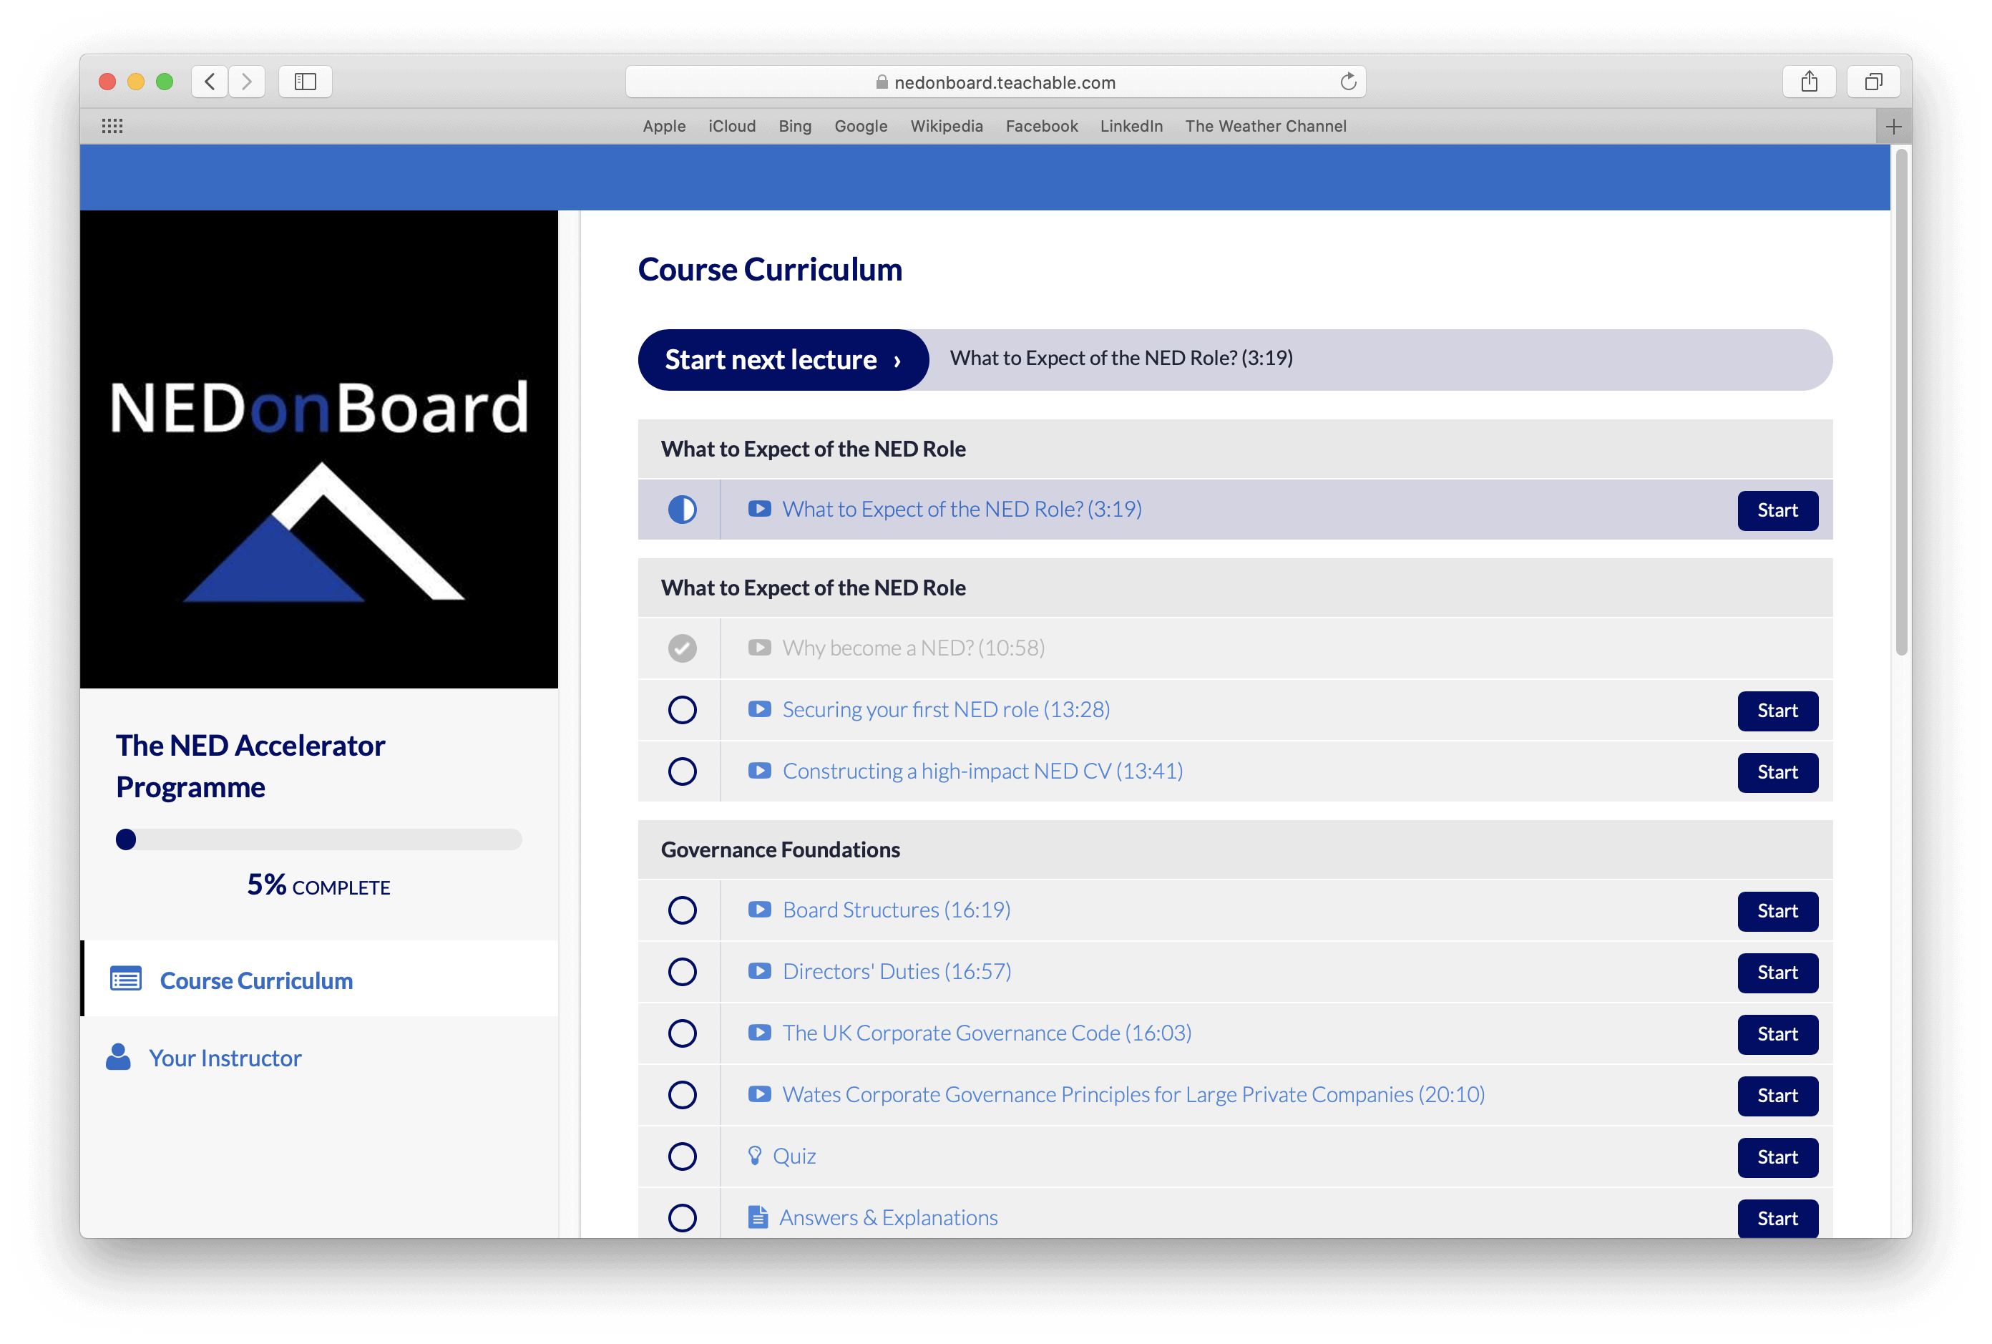Start Constructing a high-impact NED CV lecture

click(1777, 772)
